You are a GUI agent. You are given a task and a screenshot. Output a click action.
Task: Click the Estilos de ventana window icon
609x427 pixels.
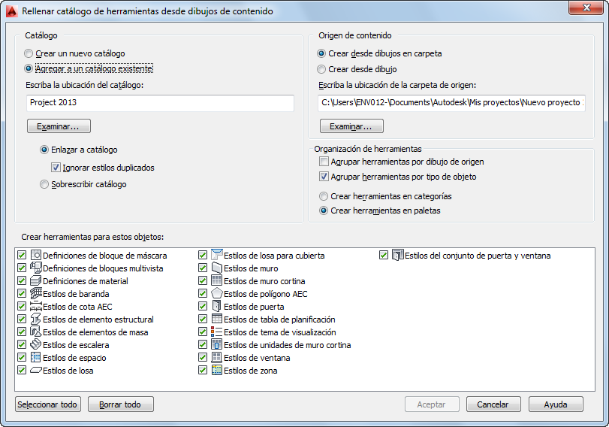pos(216,358)
